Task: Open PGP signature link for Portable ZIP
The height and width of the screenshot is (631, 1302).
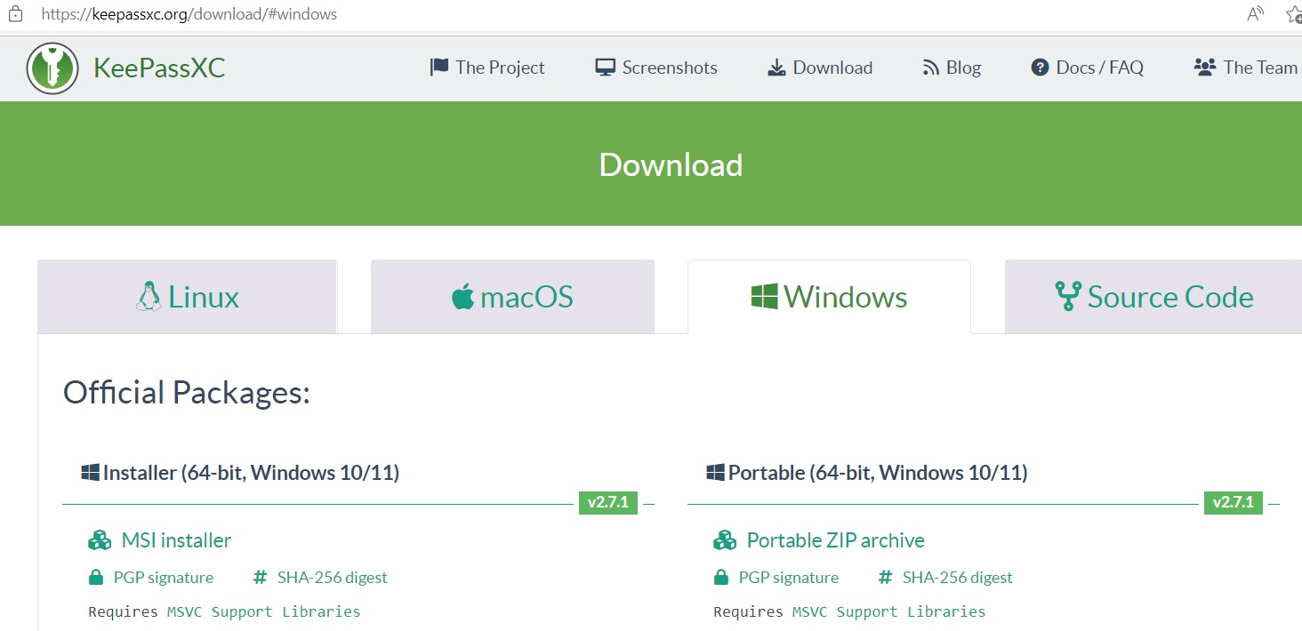Action: tap(789, 578)
